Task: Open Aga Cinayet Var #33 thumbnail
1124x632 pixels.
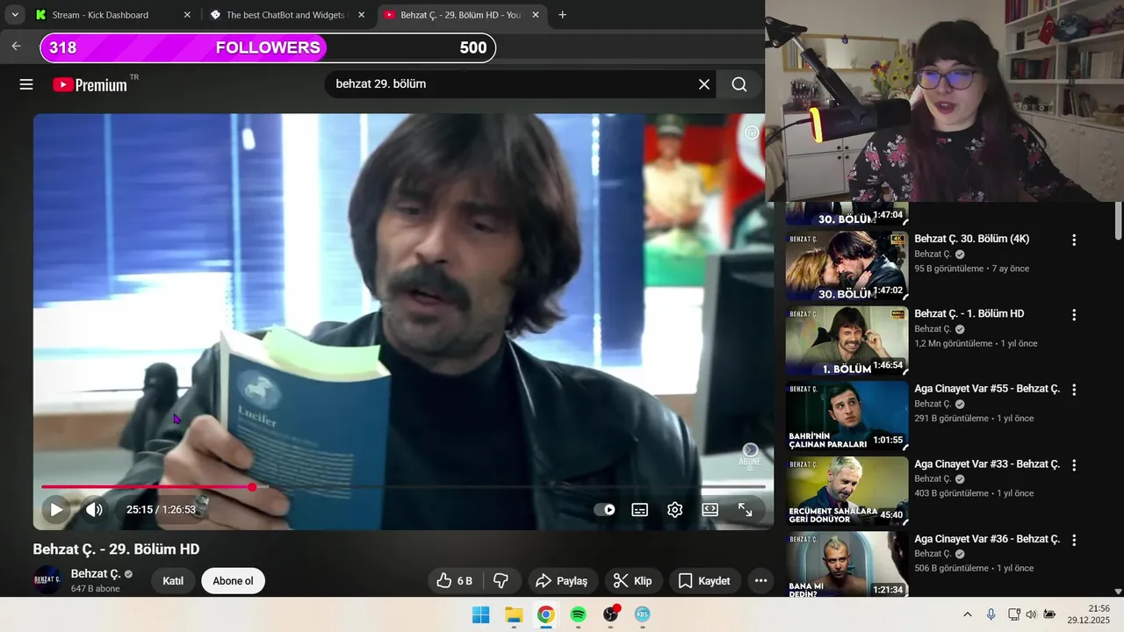Action: pos(847,491)
